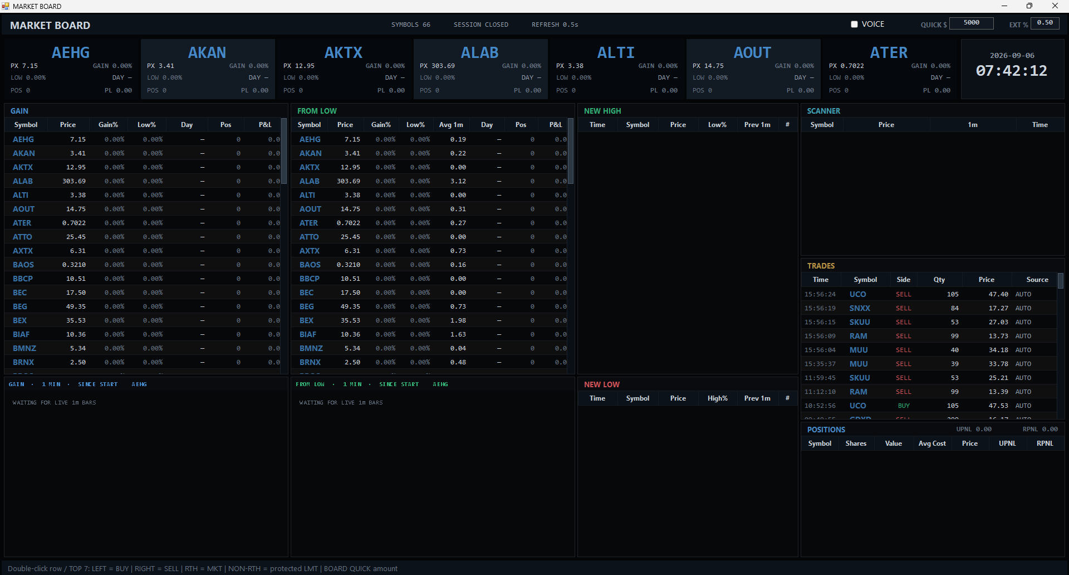This screenshot has height=575, width=1069.
Task: Click the EXT % input field
Action: click(x=1045, y=23)
